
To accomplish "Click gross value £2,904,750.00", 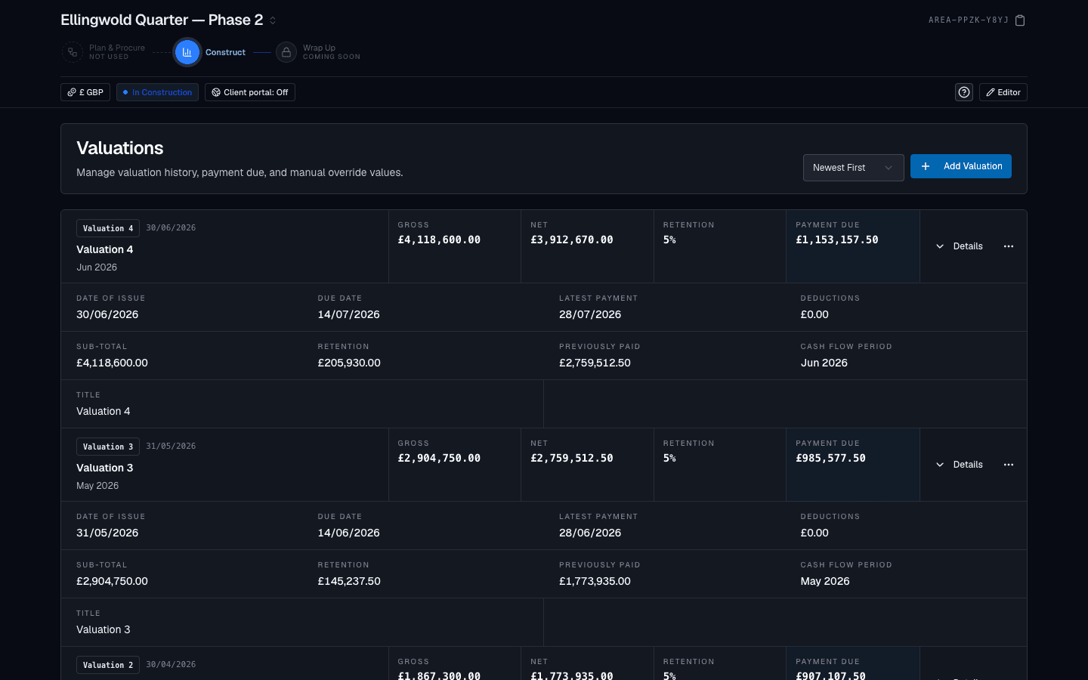I will (x=439, y=458).
